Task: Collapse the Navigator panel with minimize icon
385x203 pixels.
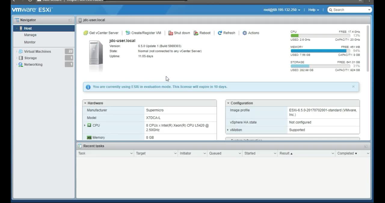Action: [70, 20]
